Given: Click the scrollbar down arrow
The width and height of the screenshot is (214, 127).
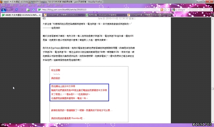Looking at the screenshot, I should (x=213, y=122).
